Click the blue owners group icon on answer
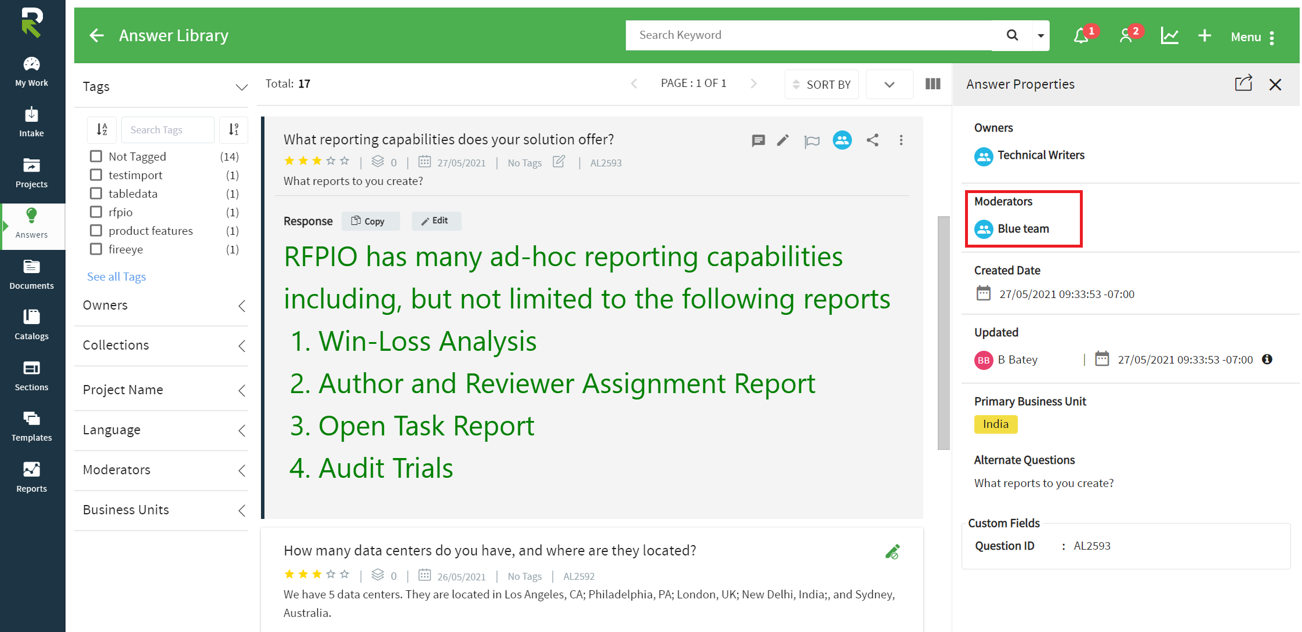Image resolution: width=1302 pixels, height=632 pixels. tap(842, 140)
